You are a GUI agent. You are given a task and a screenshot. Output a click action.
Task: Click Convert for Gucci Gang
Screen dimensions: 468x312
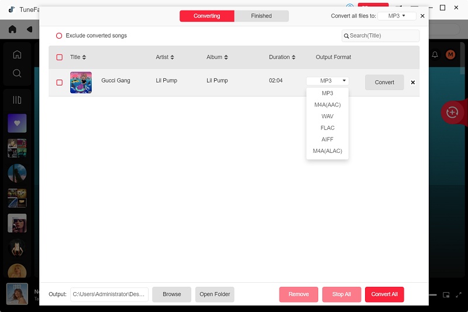(384, 83)
